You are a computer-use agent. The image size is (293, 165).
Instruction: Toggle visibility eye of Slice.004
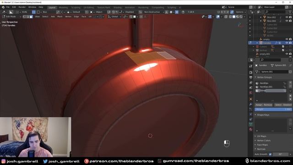[287, 21]
